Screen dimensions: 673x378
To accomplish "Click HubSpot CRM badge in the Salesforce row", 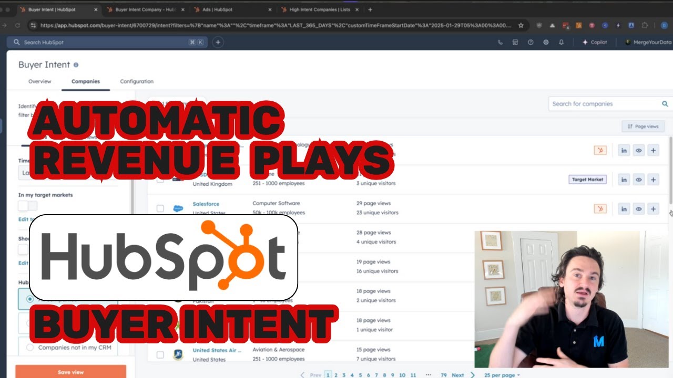I will (600, 209).
